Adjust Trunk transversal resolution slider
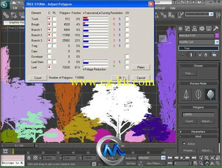This screenshot has width=222, height=168. 95,18
